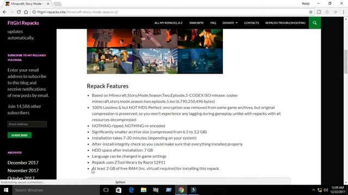348x195 pixels.
Task: Open the top-left game screenshot thumbnail
Action: point(109,38)
